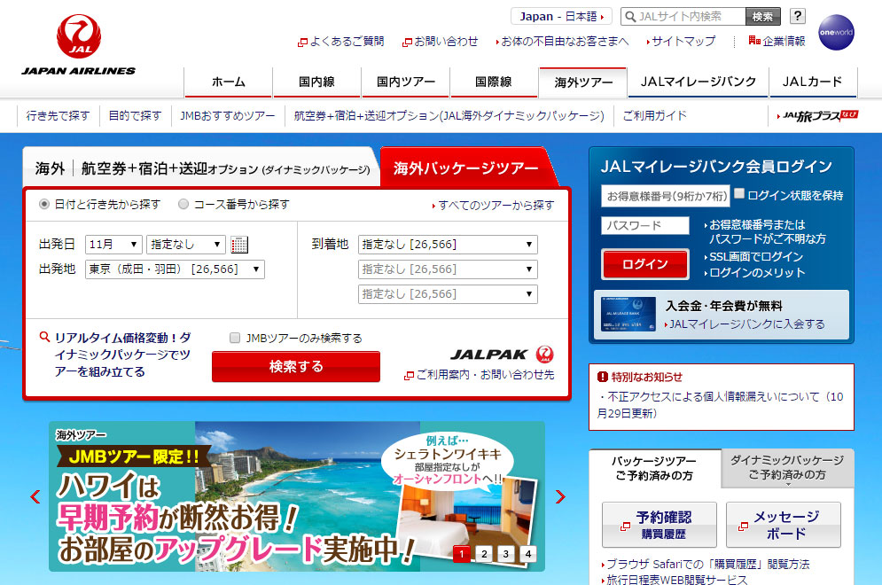
Task: Click the 予約確認 購買履歴 button
Action: click(660, 525)
